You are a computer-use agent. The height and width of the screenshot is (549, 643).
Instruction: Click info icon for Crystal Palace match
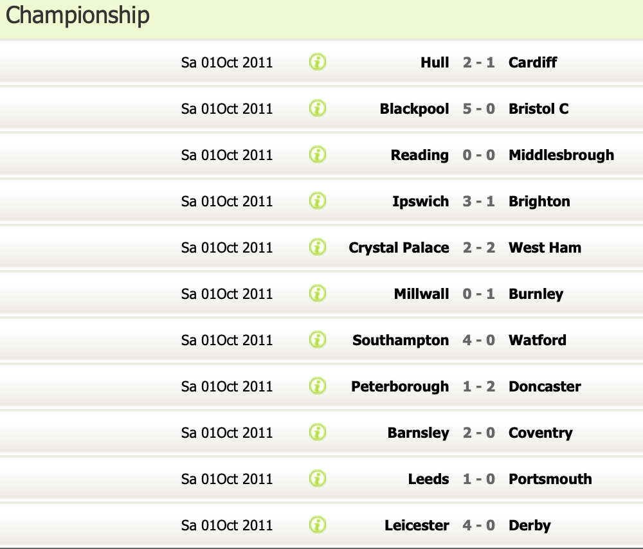click(x=318, y=248)
